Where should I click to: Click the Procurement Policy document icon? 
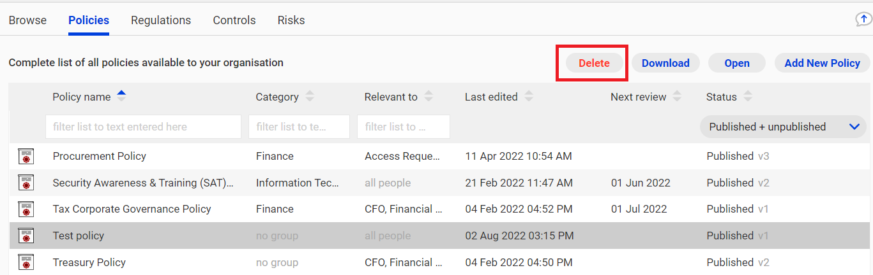click(26, 157)
